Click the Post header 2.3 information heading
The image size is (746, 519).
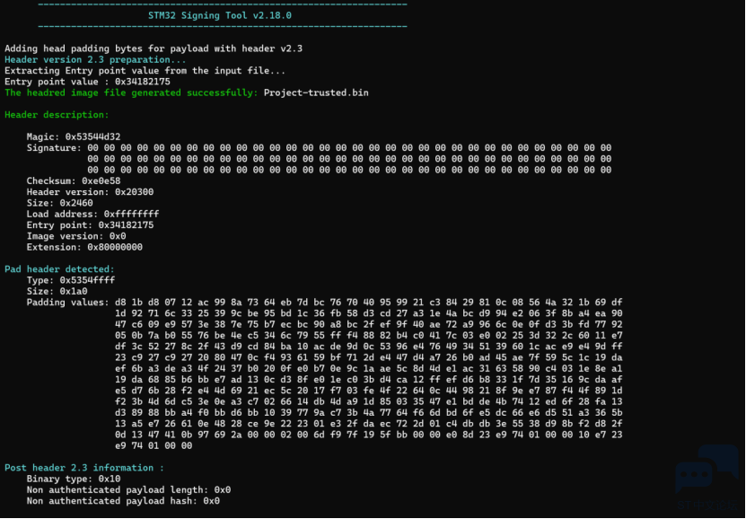tap(84, 468)
